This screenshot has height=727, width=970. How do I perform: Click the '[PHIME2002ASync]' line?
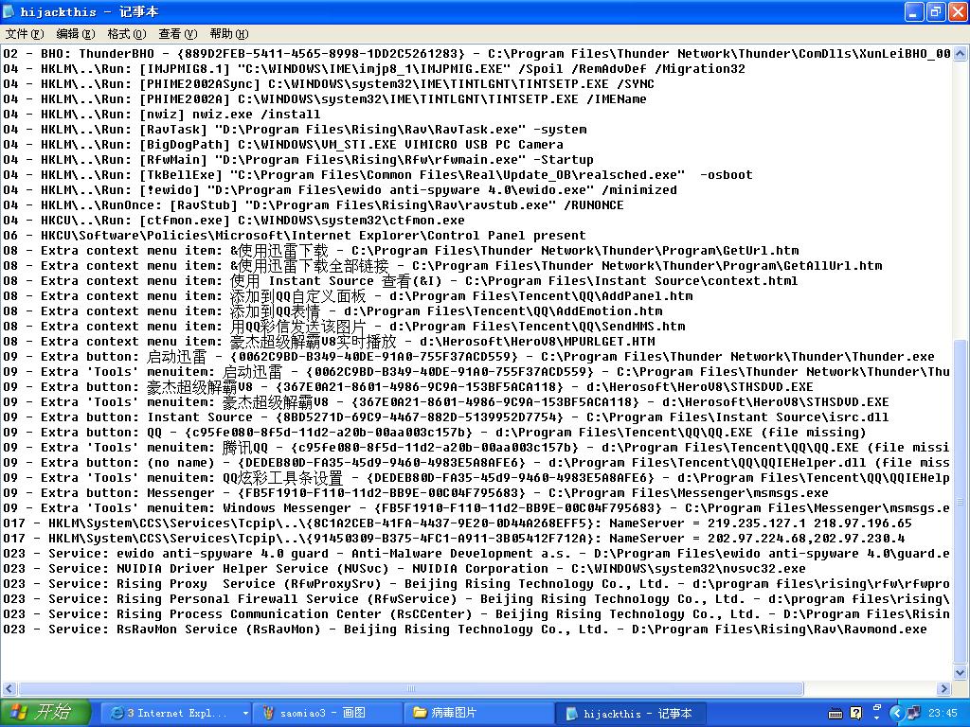point(329,84)
